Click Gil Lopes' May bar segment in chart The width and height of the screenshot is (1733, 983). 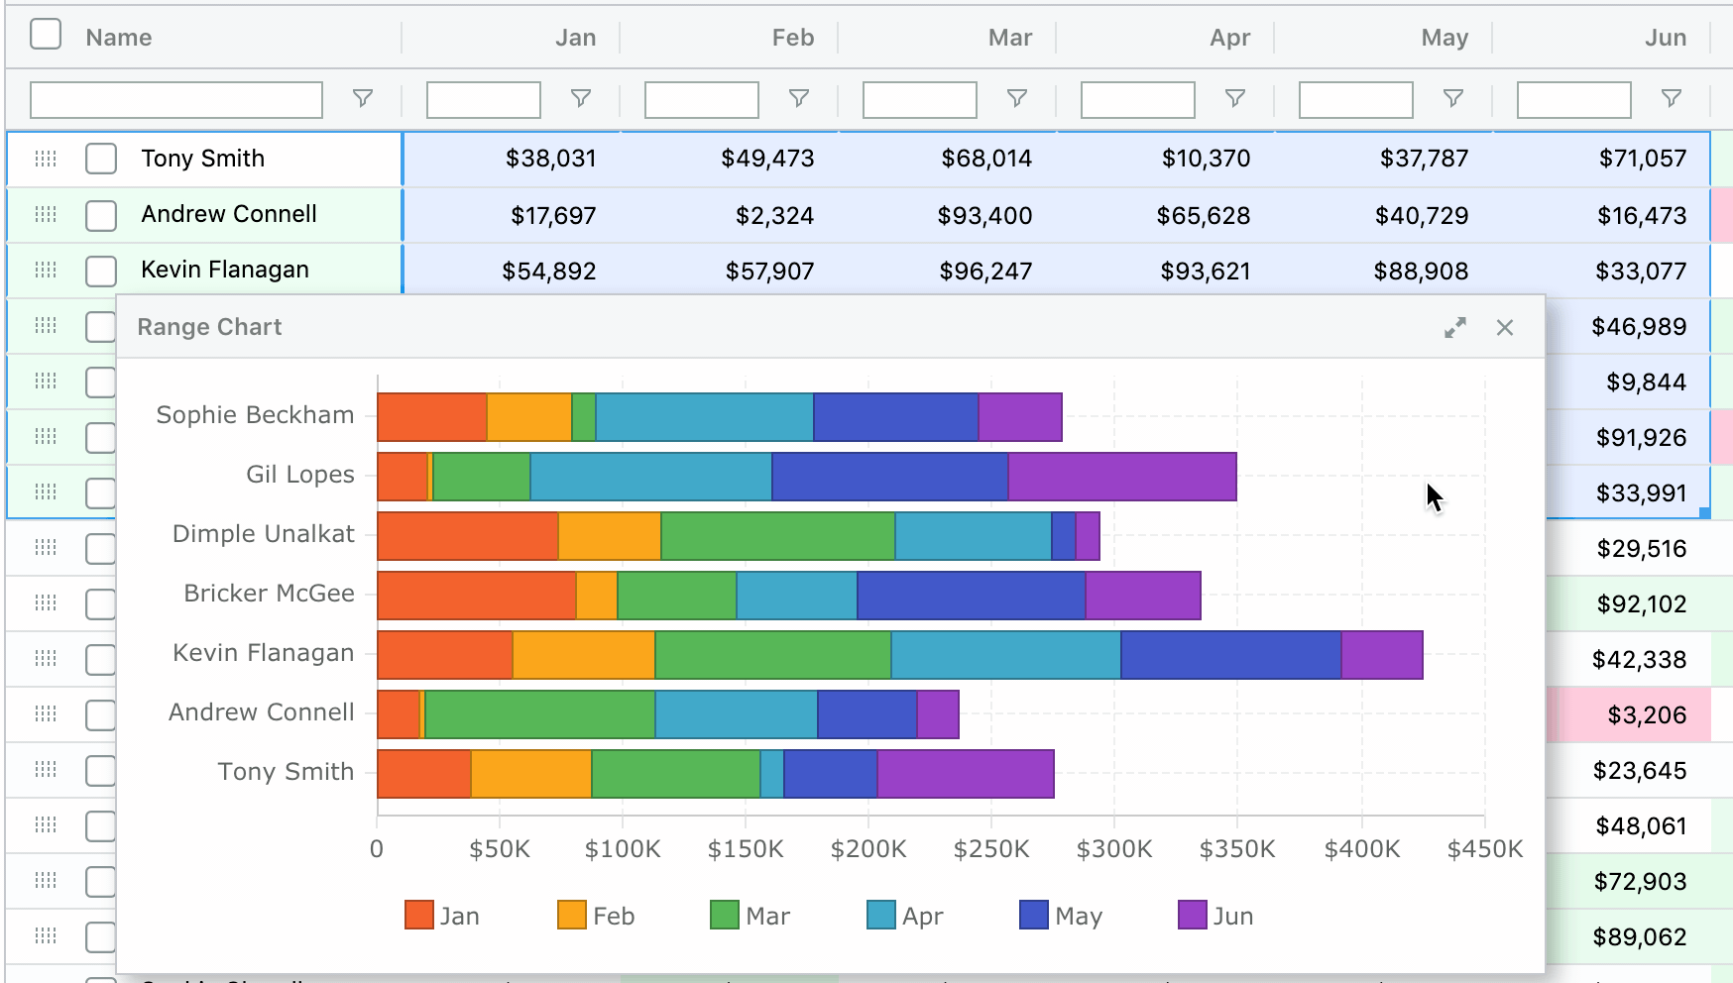(890, 477)
